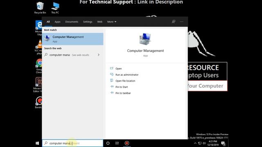The height and width of the screenshot is (147, 262).
Task: Open the Recycle Bin desktop icon
Action: 40,7
